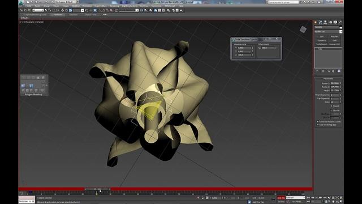
Task: Click the Mirror tool icon
Action: point(141,10)
